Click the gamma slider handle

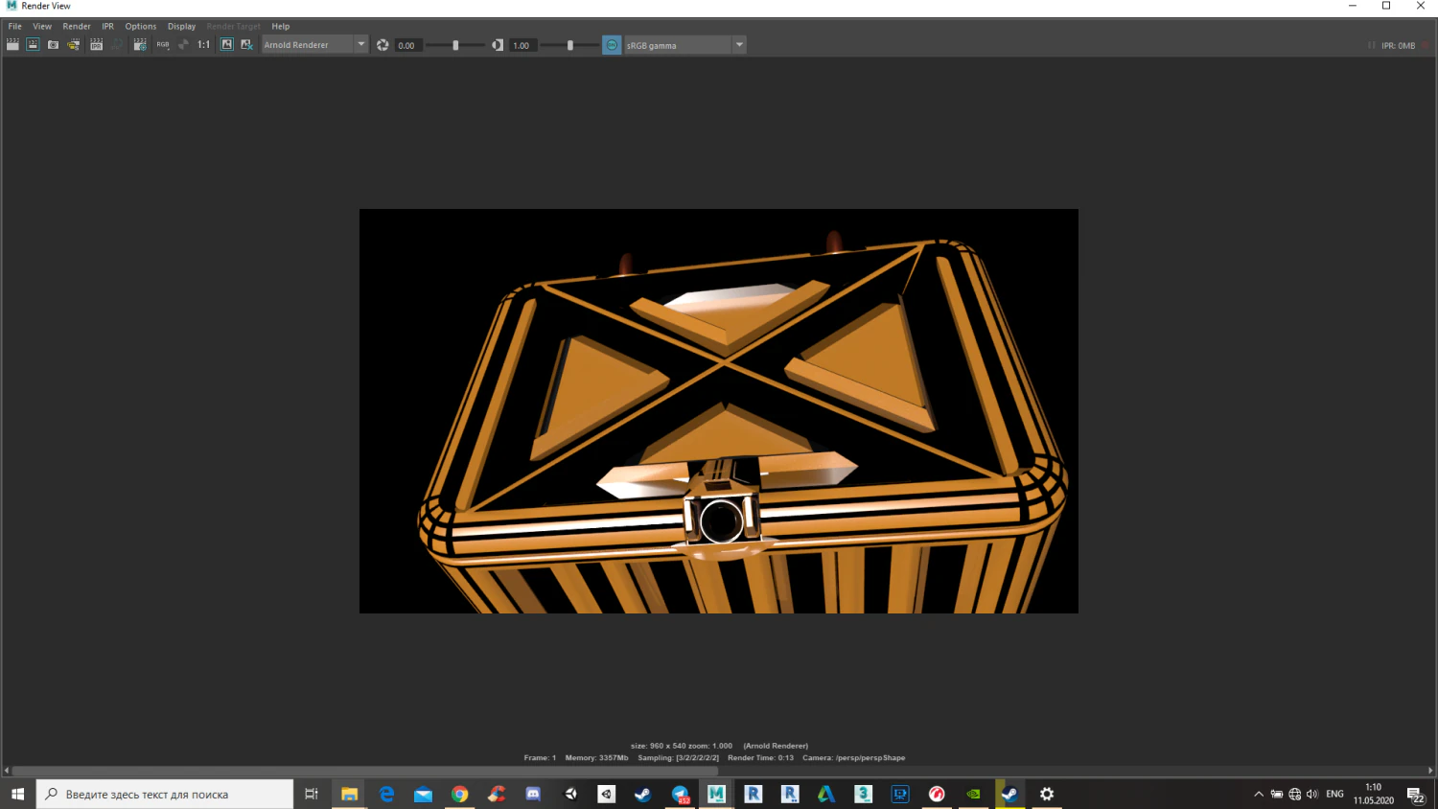coord(570,45)
